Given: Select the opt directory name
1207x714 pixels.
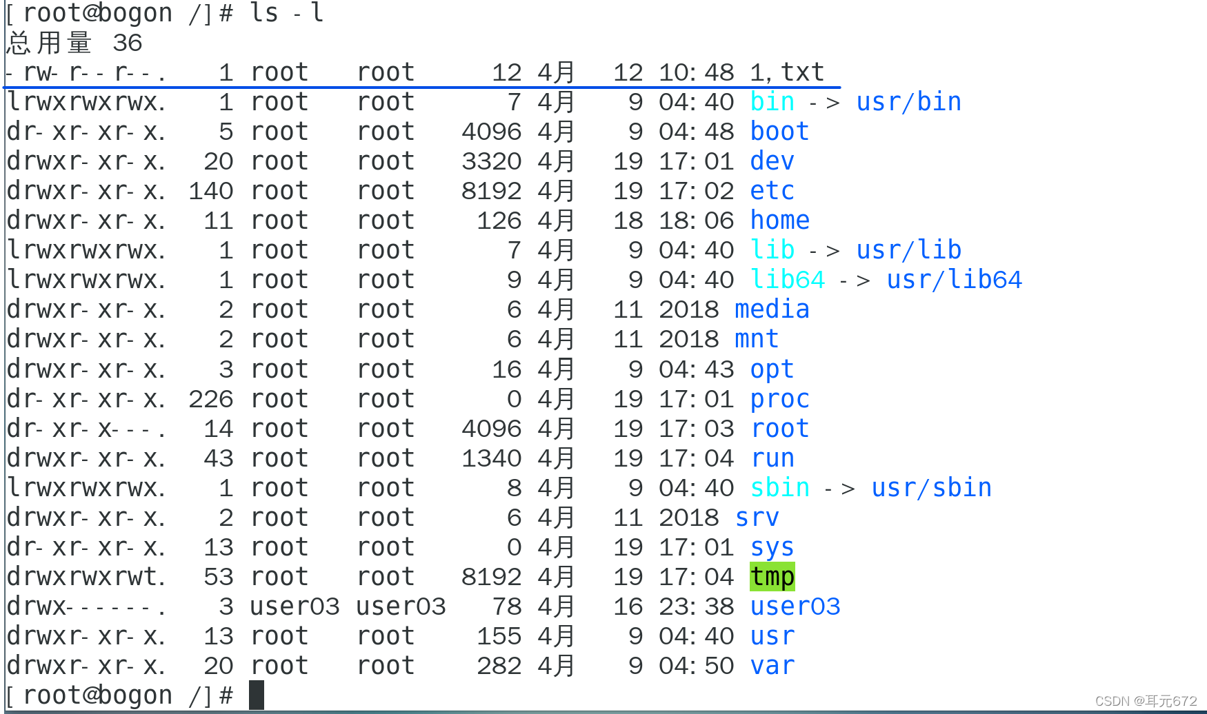Looking at the screenshot, I should tap(772, 370).
